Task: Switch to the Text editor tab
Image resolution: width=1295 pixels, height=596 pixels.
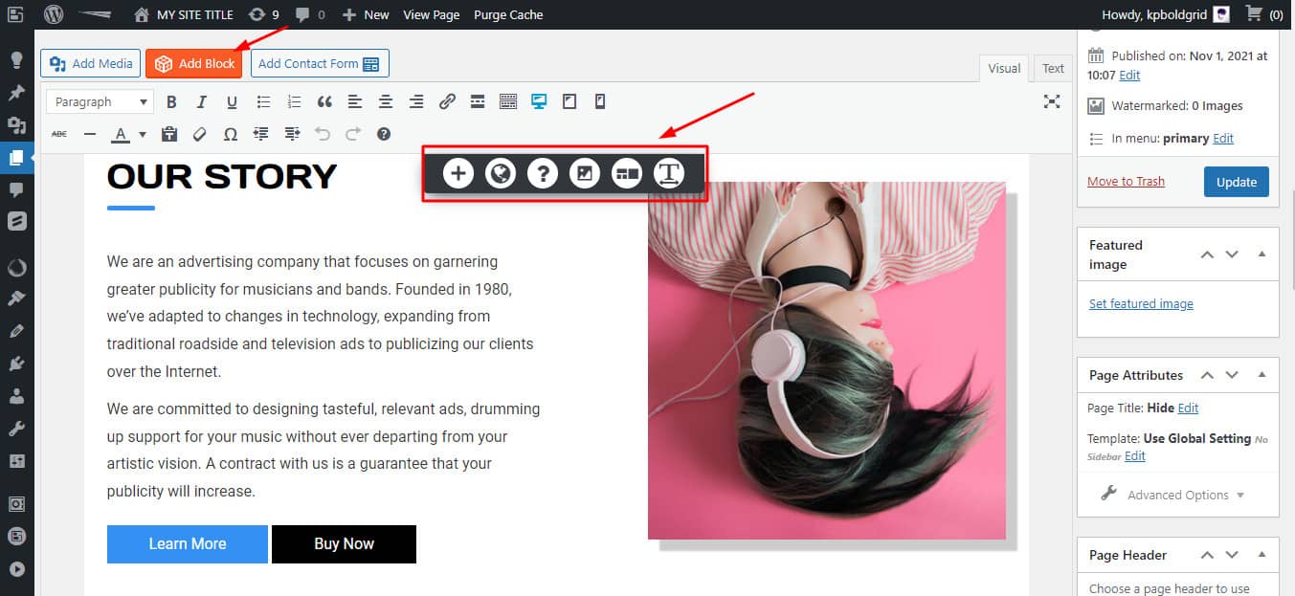Action: [1053, 68]
